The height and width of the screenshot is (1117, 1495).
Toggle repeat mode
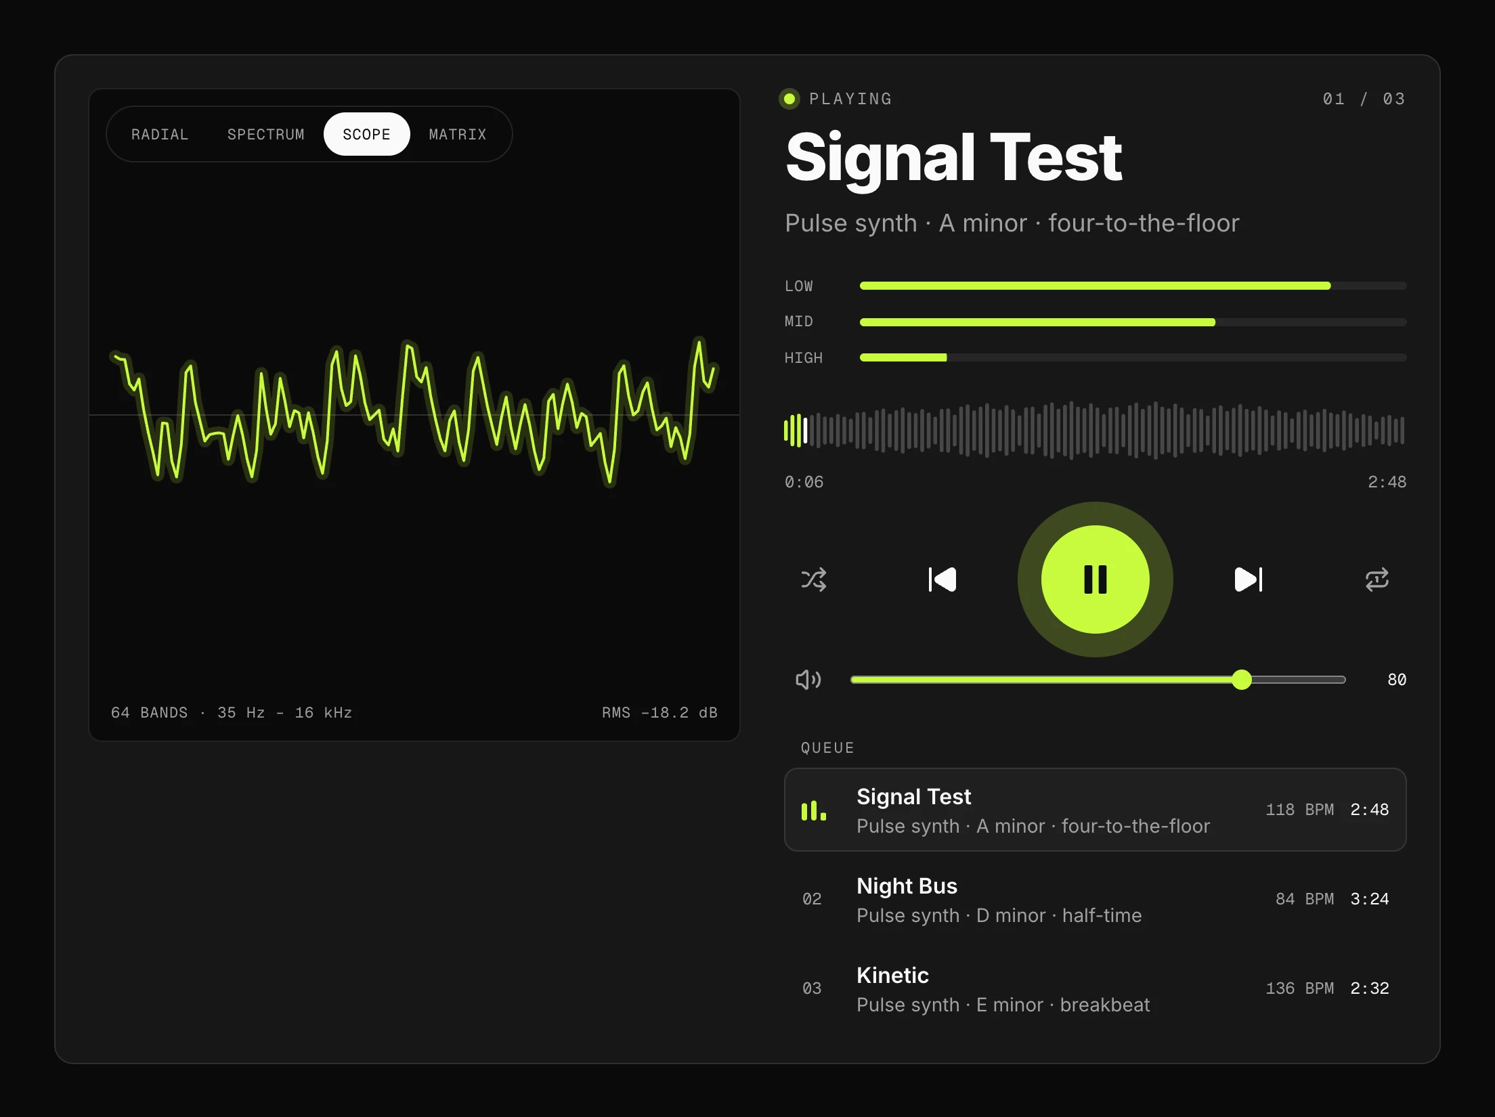click(1377, 579)
